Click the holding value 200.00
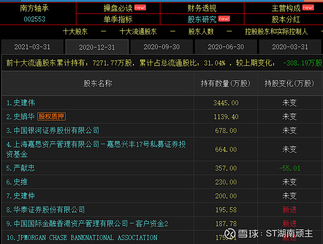This screenshot has width=323, height=244. pos(226,196)
